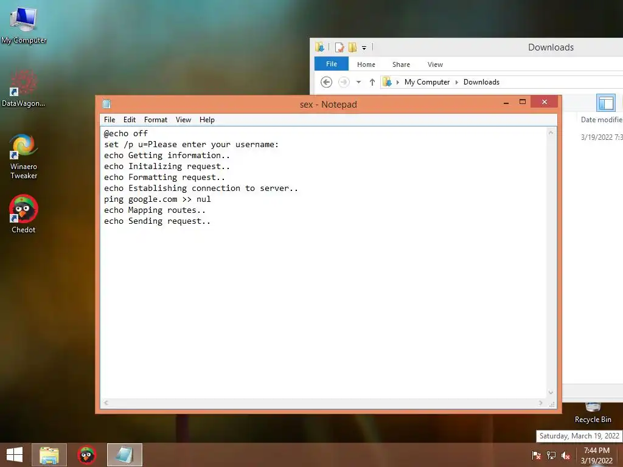Open Notepad File menu
This screenshot has width=623, height=467.
[x=110, y=120]
